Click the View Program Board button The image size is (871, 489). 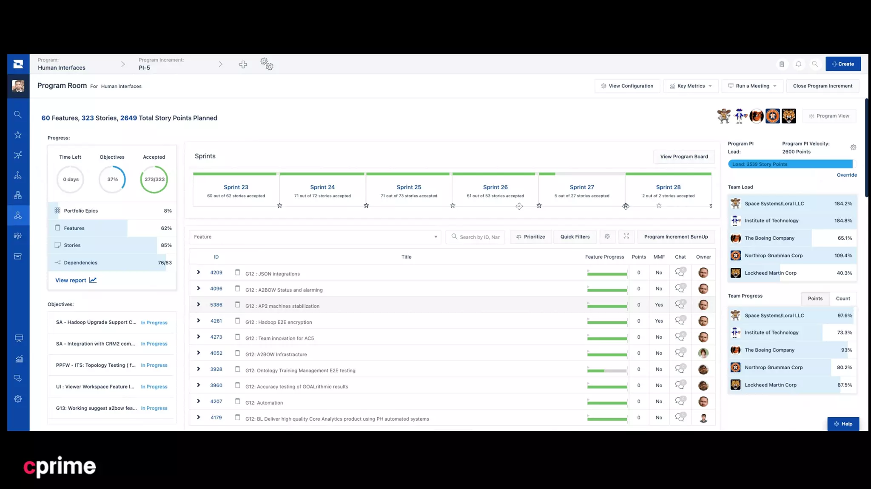click(684, 157)
